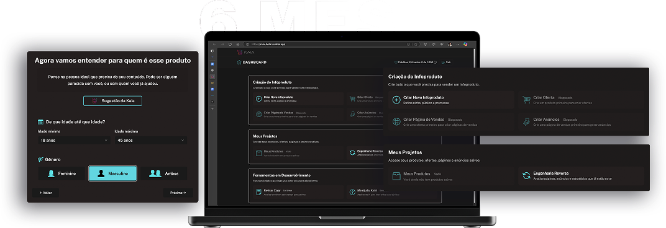
Task: Select the Feminino gender option
Action: click(62, 173)
